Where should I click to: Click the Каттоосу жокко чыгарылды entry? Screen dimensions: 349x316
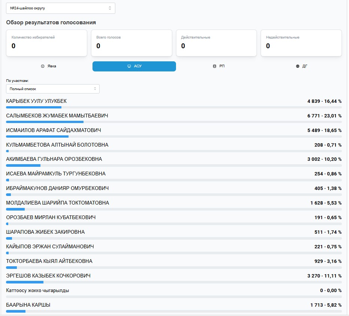[37, 290]
